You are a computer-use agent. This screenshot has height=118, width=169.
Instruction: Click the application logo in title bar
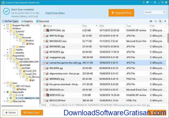3,3
